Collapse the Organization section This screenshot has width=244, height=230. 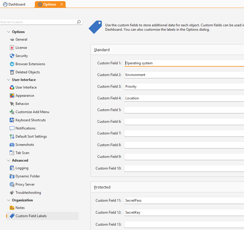[8, 200]
